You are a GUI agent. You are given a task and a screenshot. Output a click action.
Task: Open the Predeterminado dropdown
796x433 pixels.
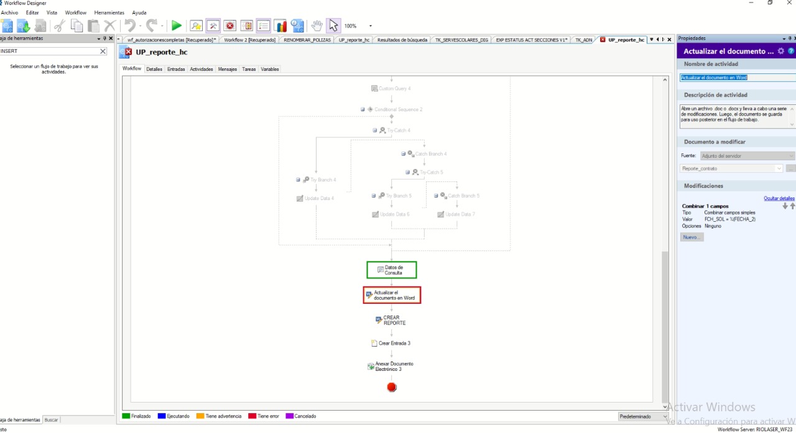(643, 416)
